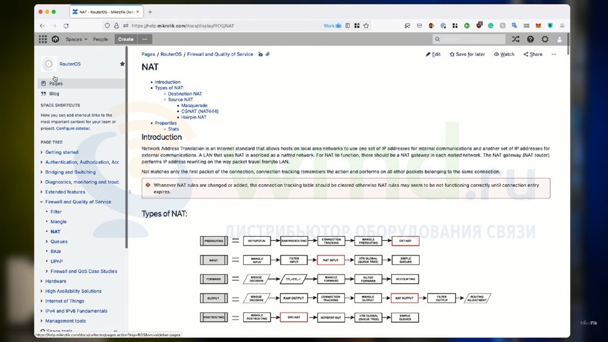This screenshot has height=342, width=608.
Task: Click the browser back arrow
Action: pos(43,26)
